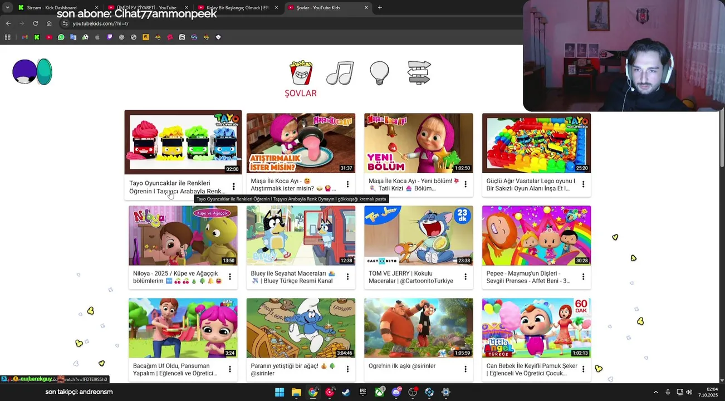
Task: Open Epic Games Launcher from taskbar
Action: (362, 392)
